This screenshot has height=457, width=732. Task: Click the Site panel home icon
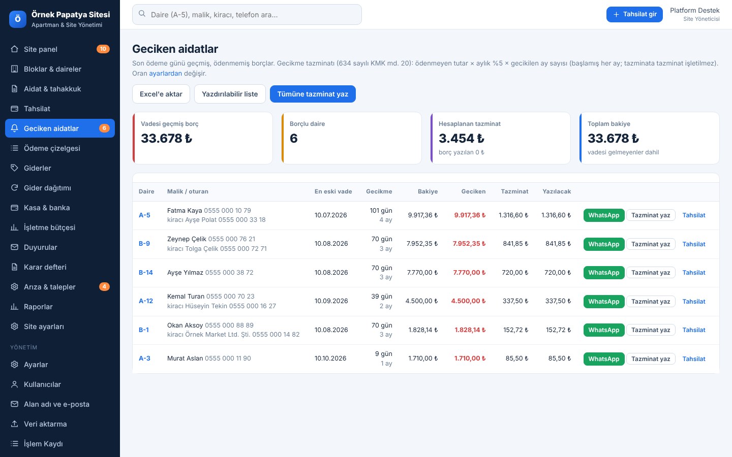point(14,49)
